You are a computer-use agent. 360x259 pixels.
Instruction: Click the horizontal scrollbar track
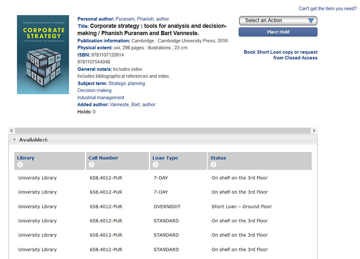[163, 130]
